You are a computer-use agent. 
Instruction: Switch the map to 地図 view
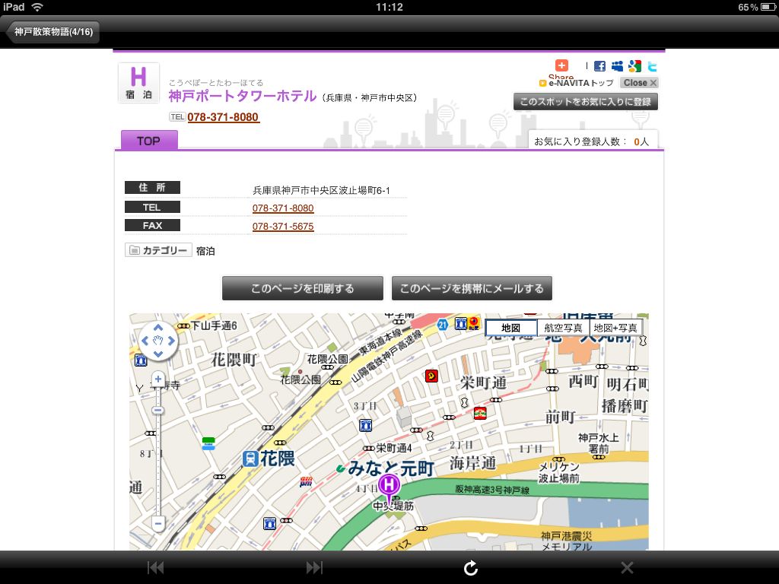click(510, 328)
